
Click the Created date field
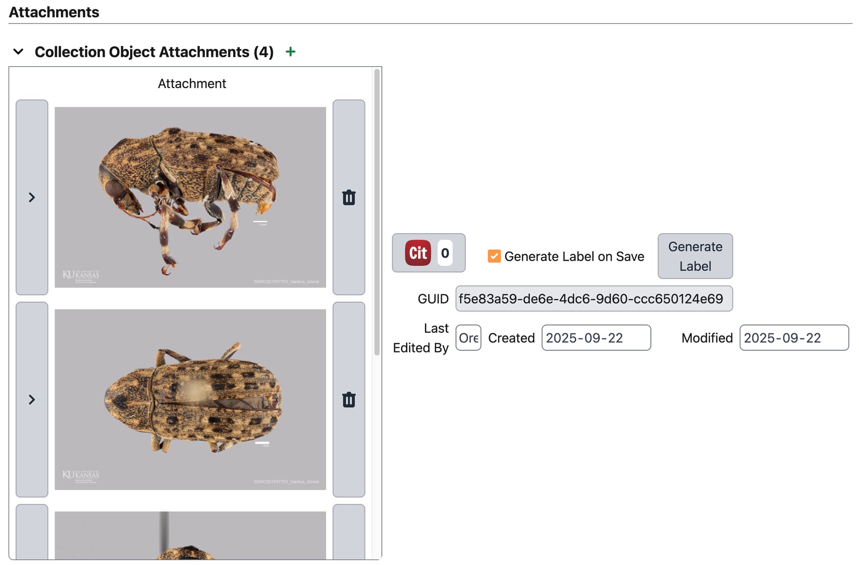tap(596, 338)
